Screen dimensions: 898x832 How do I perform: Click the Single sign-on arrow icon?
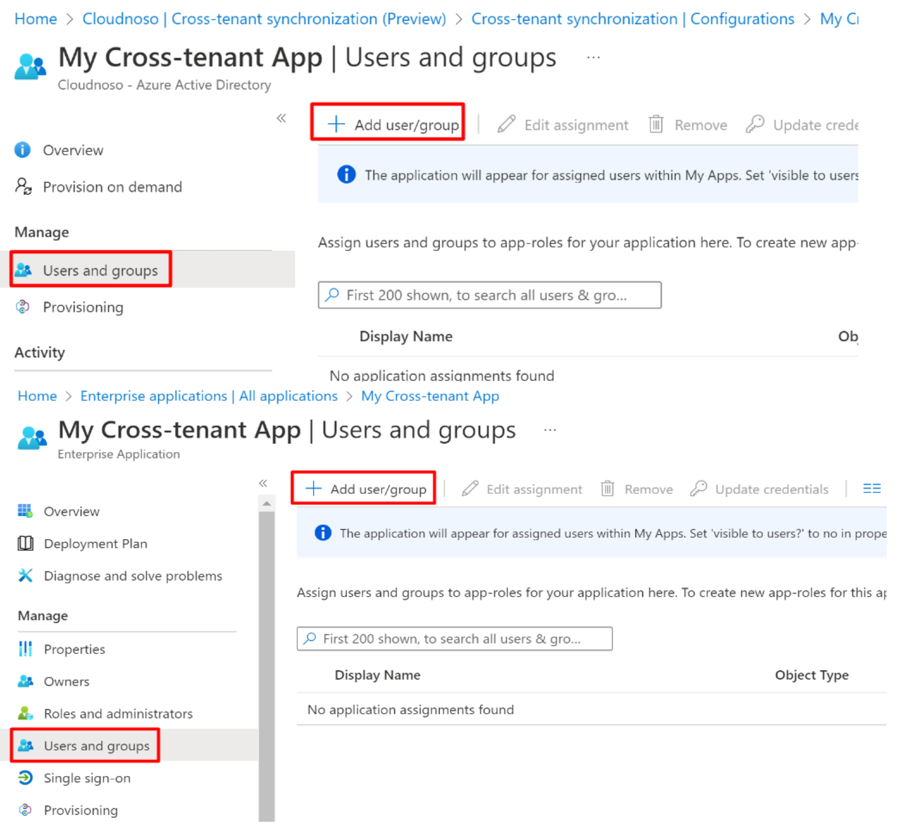click(25, 778)
